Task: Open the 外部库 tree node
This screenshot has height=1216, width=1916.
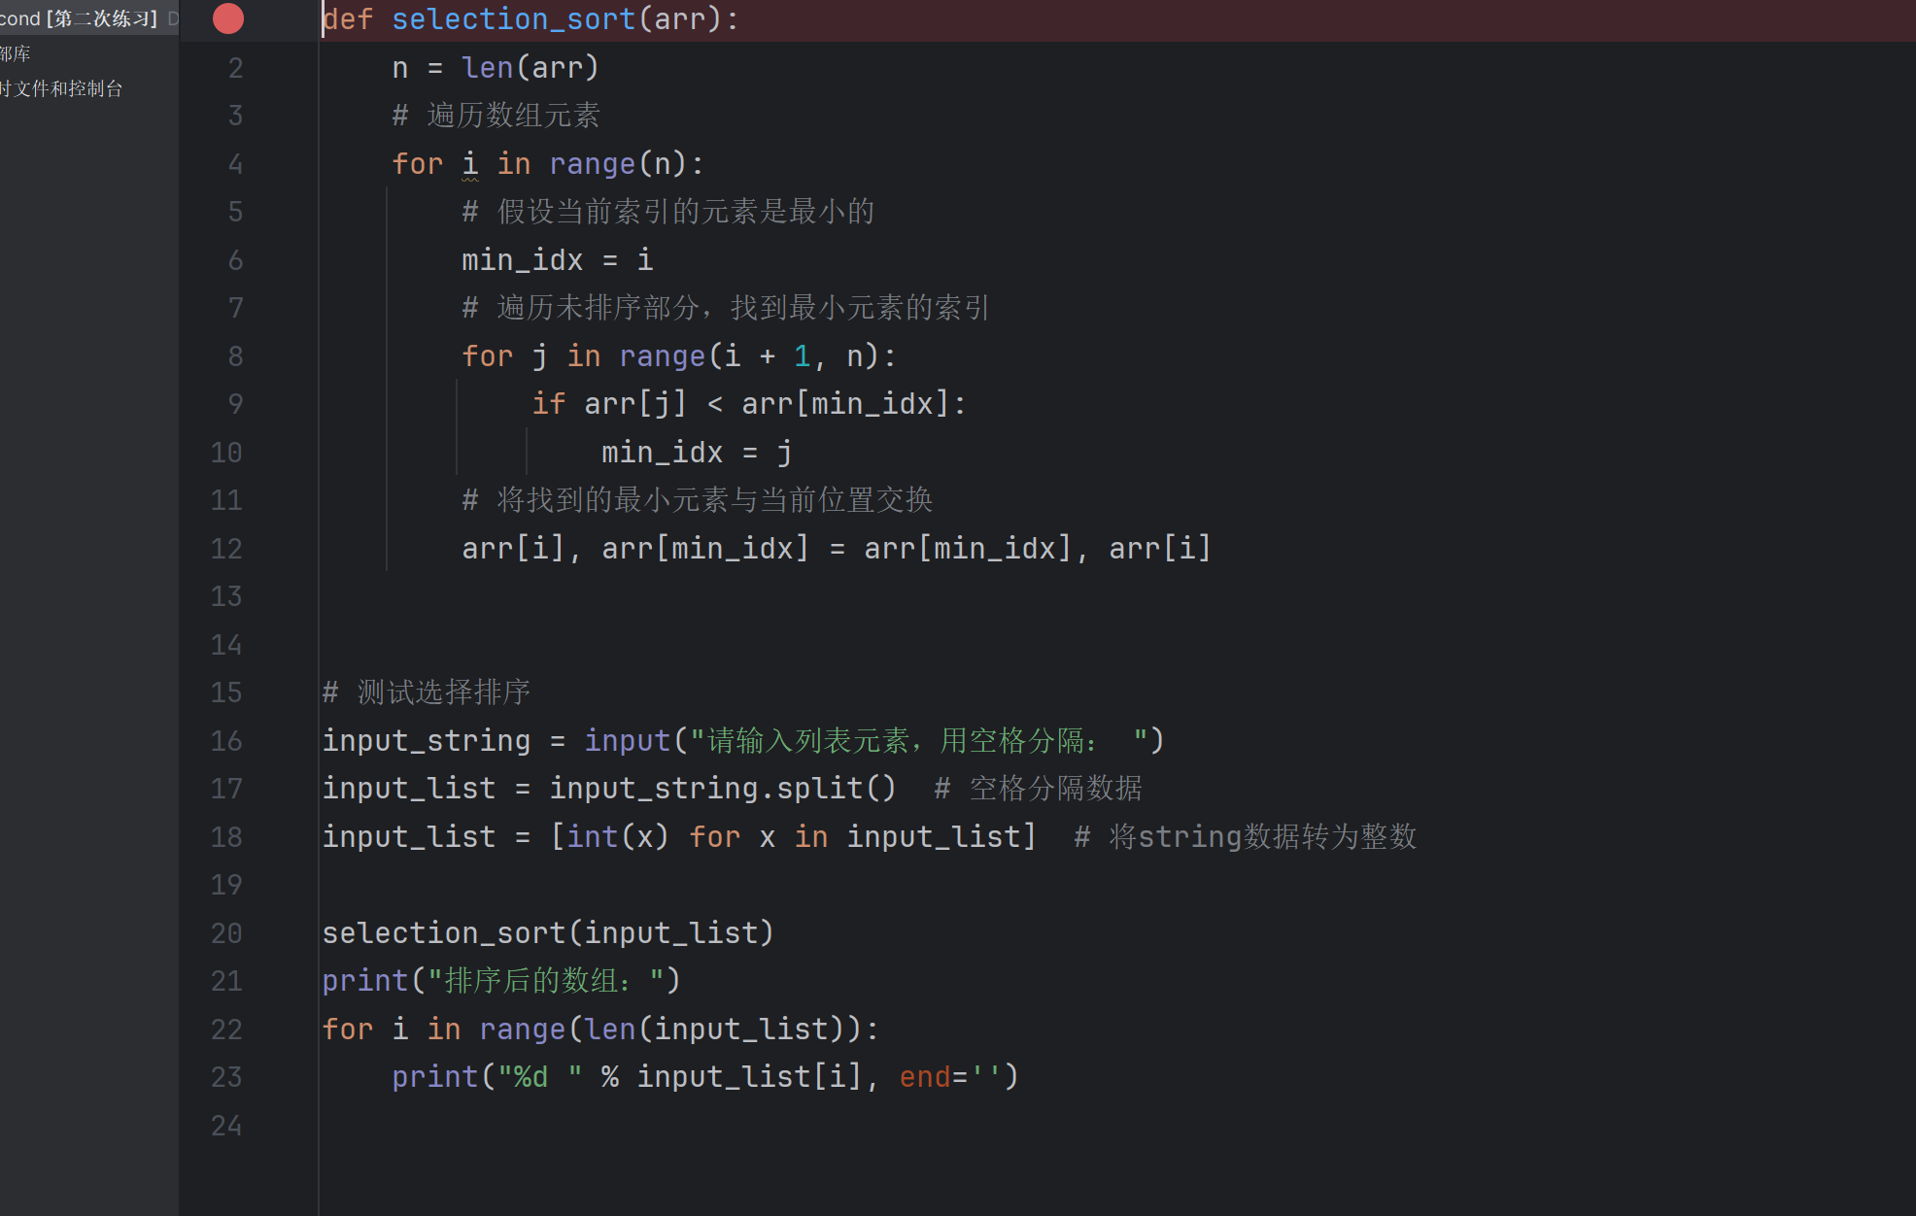Action: click(x=16, y=53)
